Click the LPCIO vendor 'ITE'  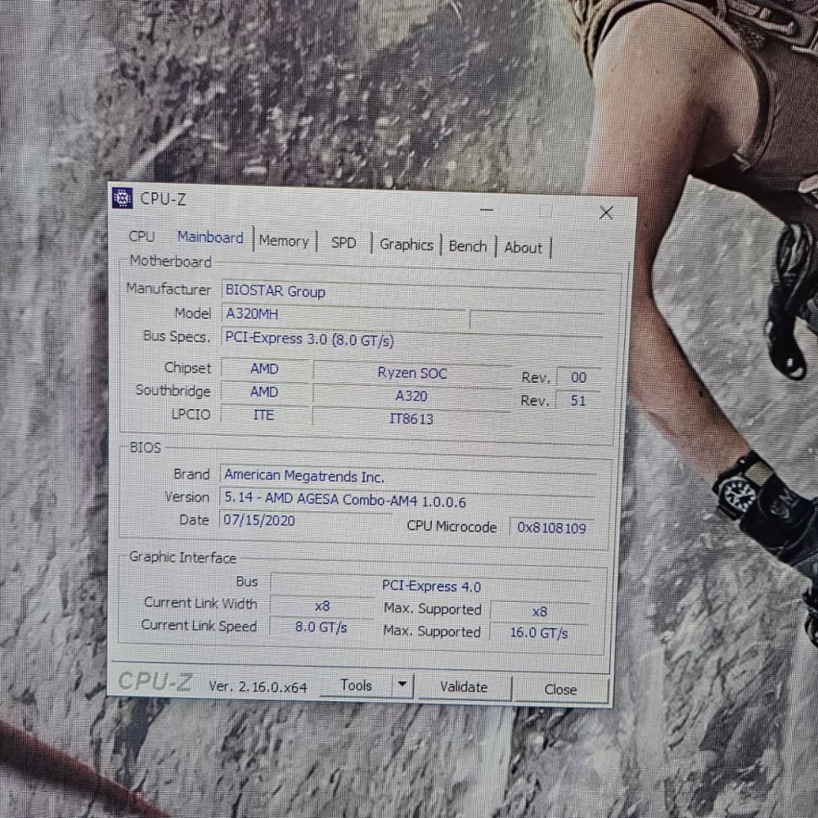coord(263,415)
